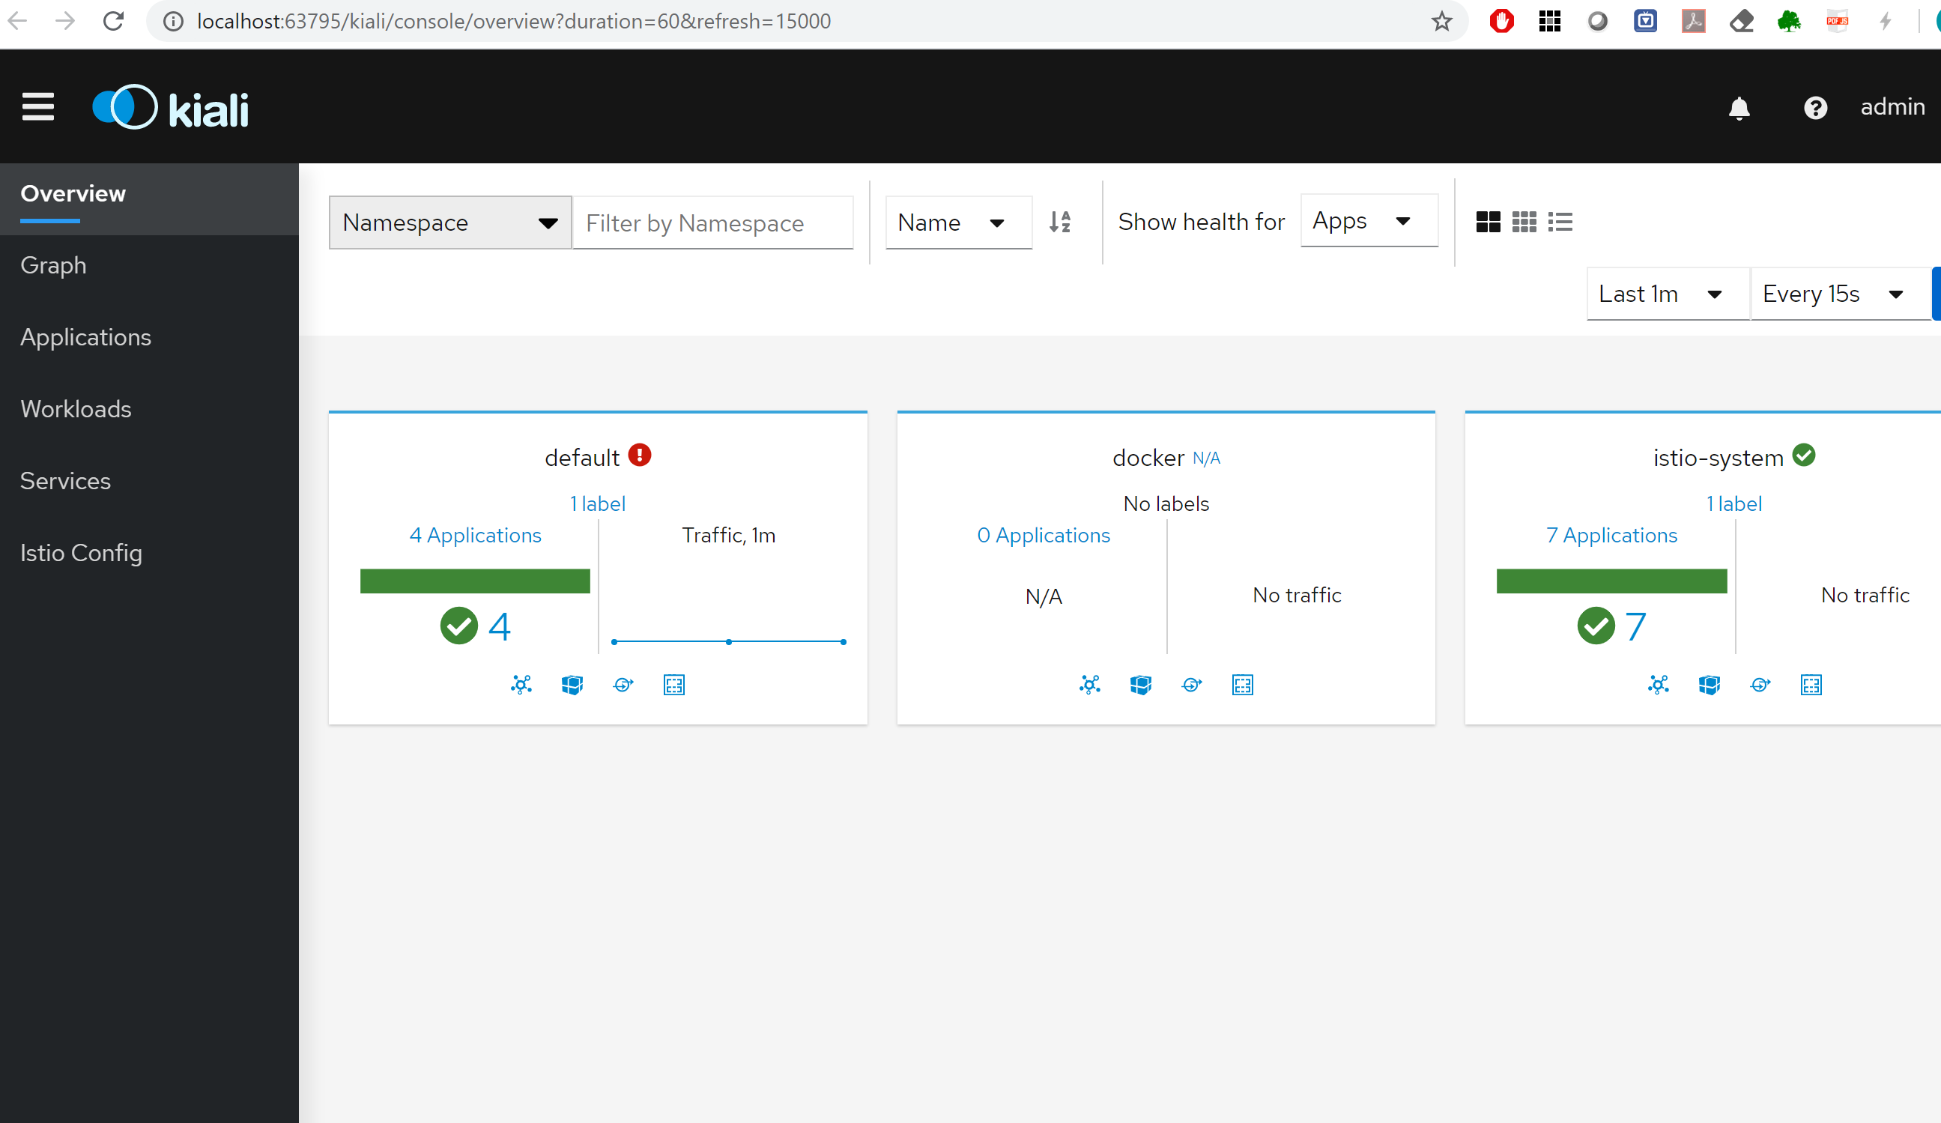Switch to list view
The image size is (1941, 1123).
[1560, 223]
